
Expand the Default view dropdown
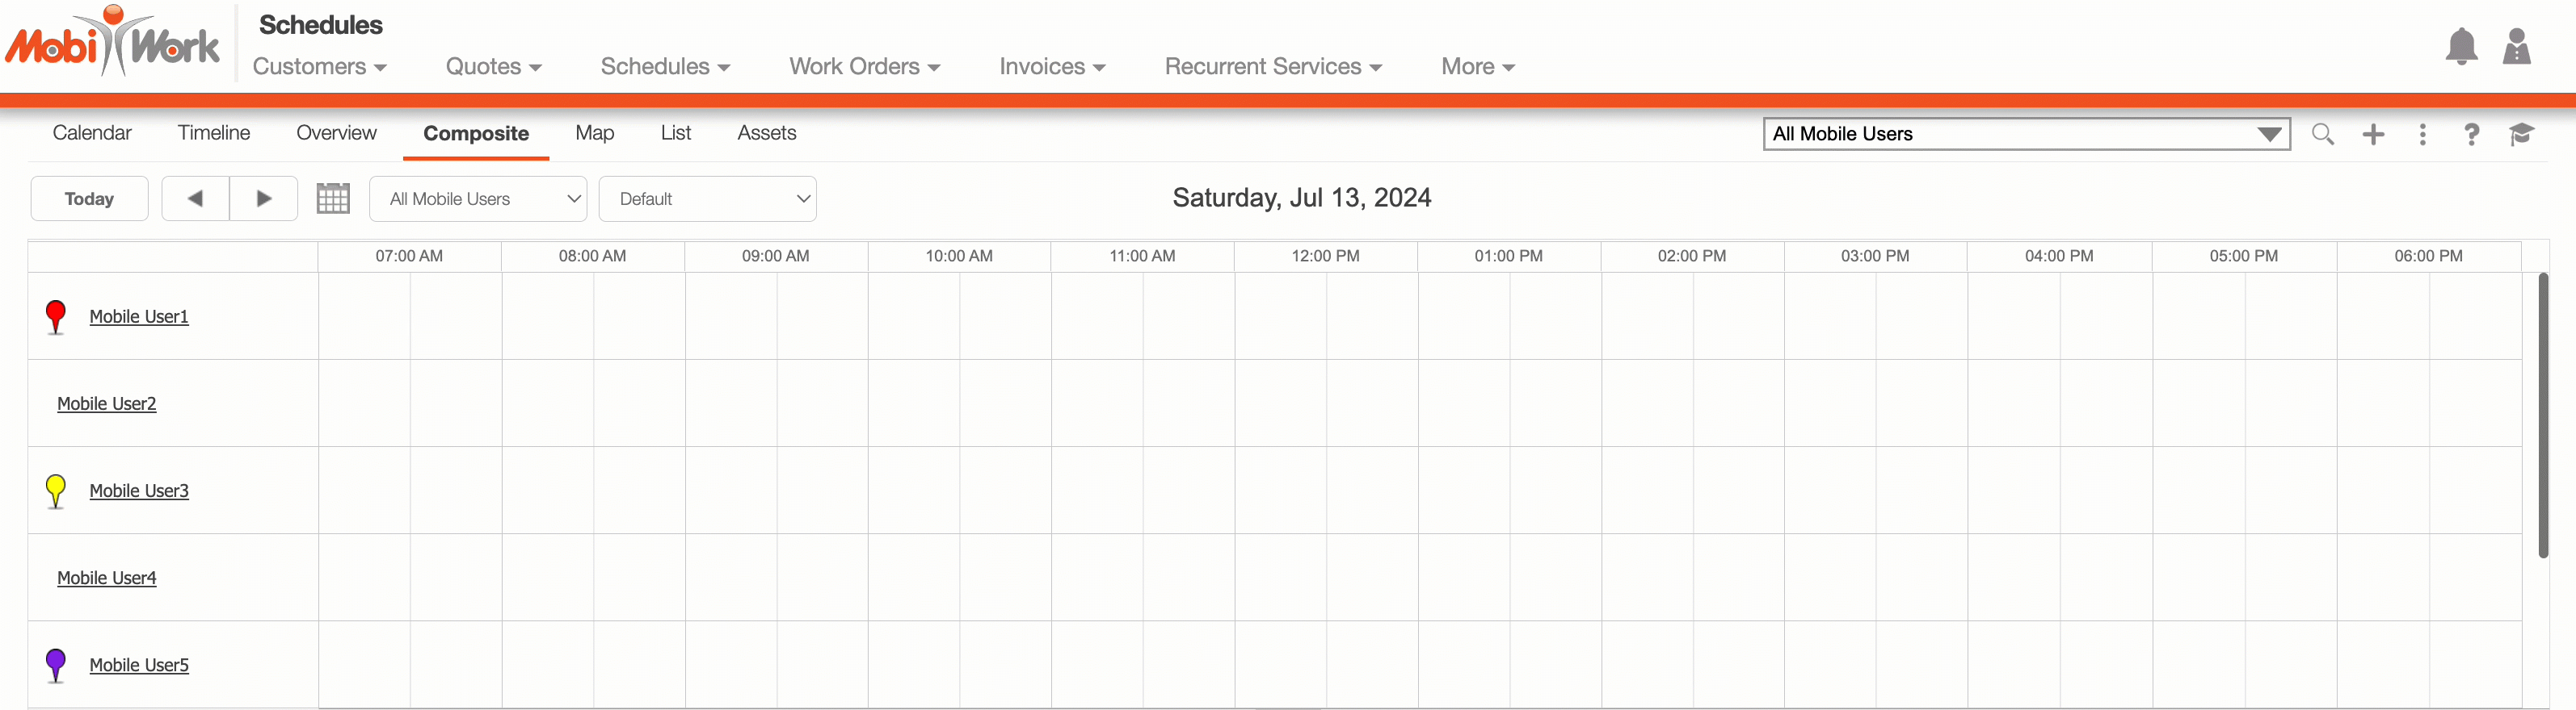click(707, 198)
